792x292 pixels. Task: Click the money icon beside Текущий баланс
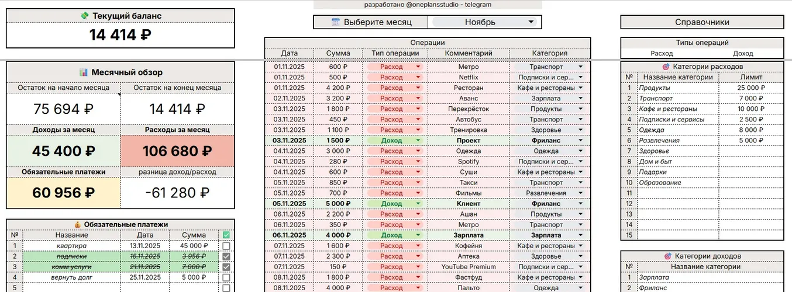(x=85, y=16)
